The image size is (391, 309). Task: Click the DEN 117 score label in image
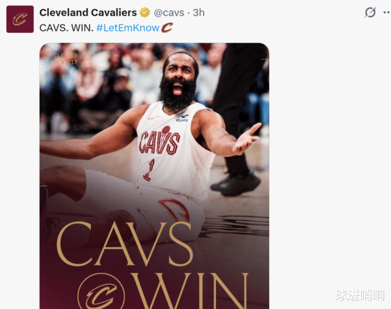click(x=66, y=62)
